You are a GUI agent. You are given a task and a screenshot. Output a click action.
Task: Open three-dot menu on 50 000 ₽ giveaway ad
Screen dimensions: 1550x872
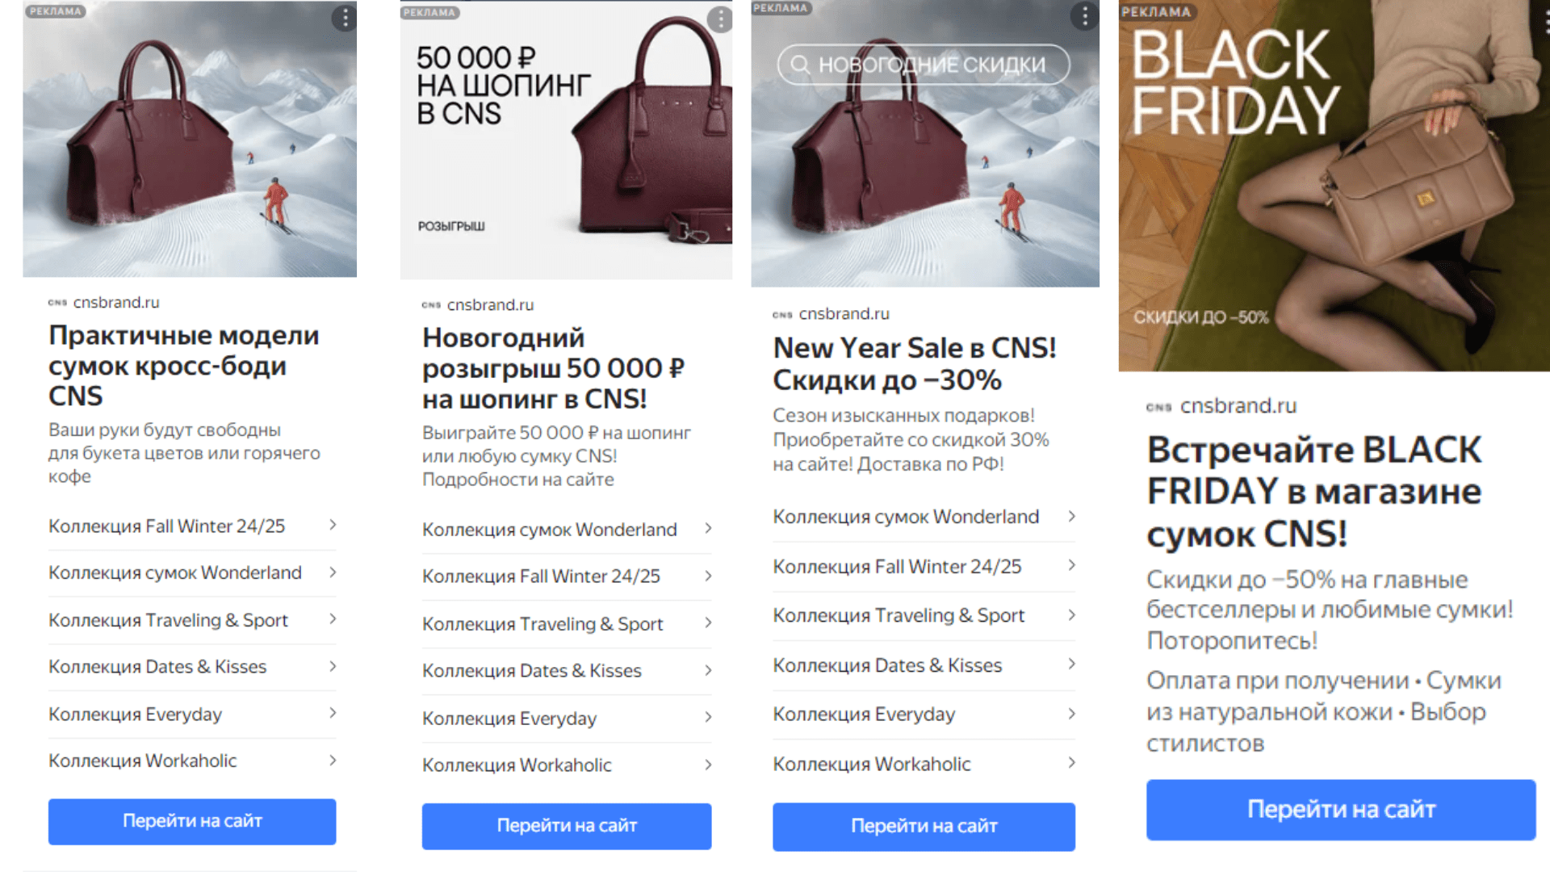pos(720,19)
